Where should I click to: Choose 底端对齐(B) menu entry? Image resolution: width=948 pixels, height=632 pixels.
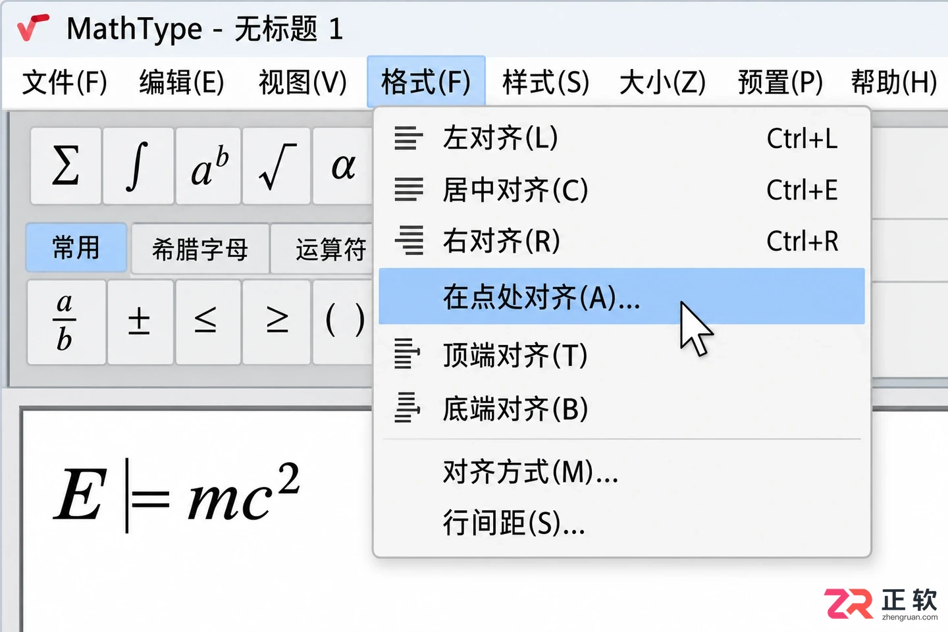point(621,409)
